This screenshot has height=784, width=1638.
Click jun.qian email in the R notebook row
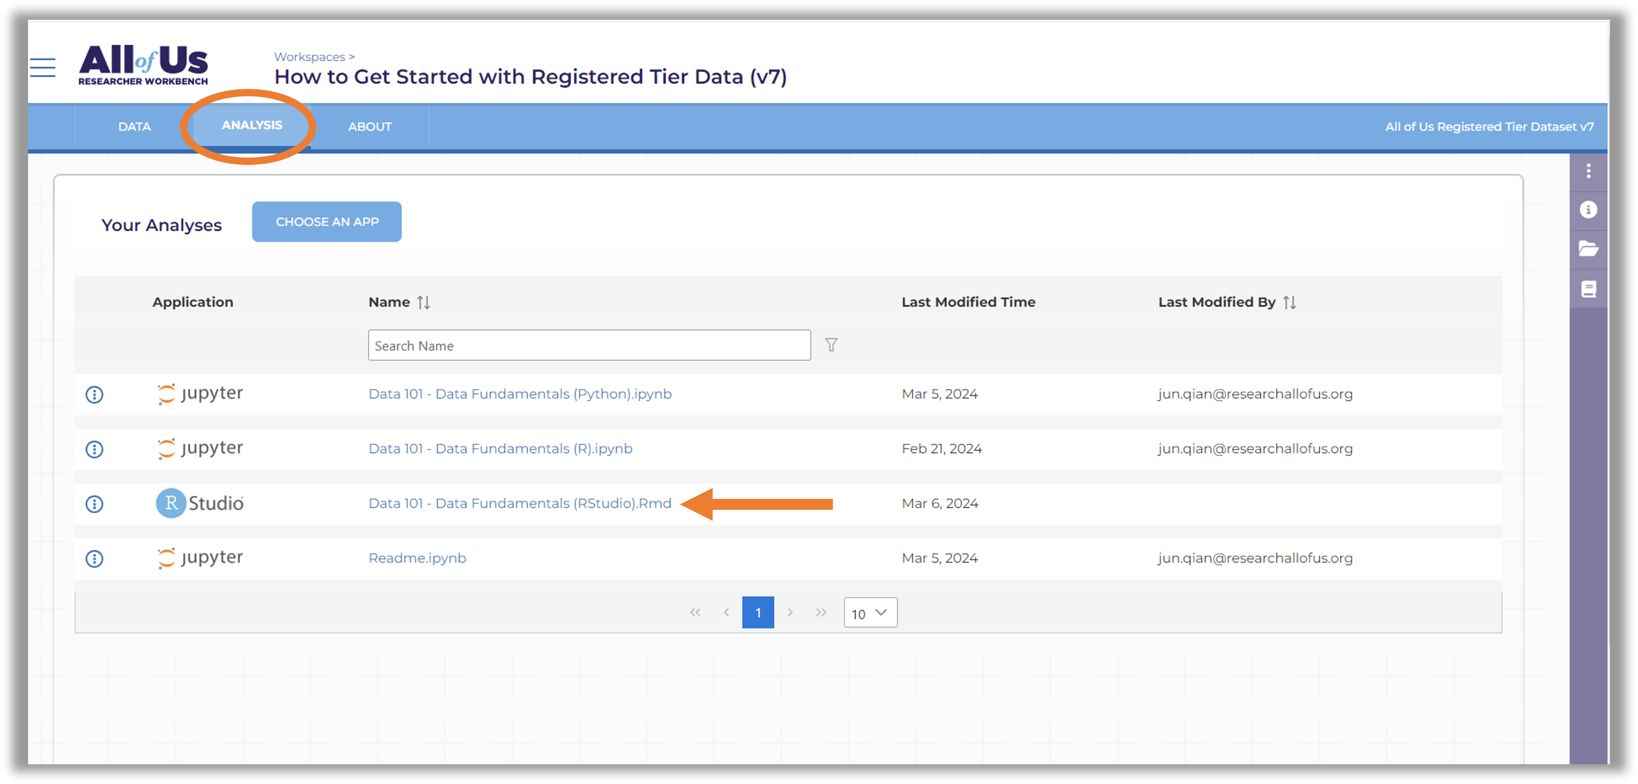(x=1255, y=448)
